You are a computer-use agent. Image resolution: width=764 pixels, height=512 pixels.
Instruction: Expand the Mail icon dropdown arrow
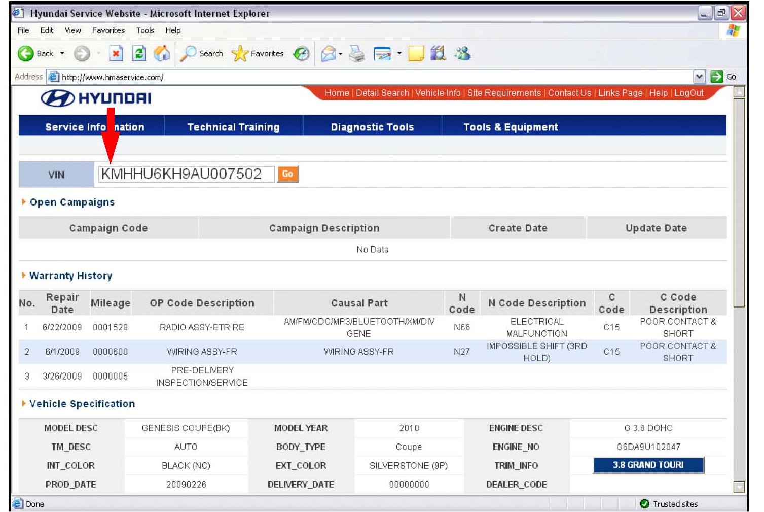click(341, 53)
